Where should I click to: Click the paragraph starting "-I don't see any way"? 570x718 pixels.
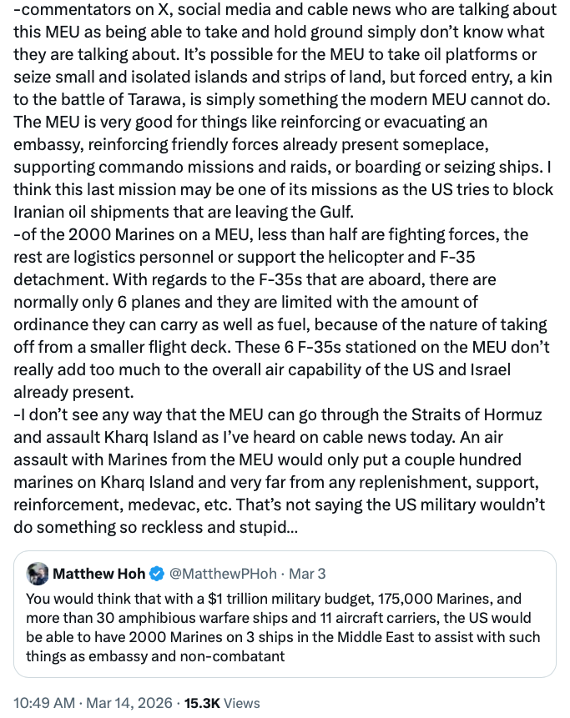[284, 459]
